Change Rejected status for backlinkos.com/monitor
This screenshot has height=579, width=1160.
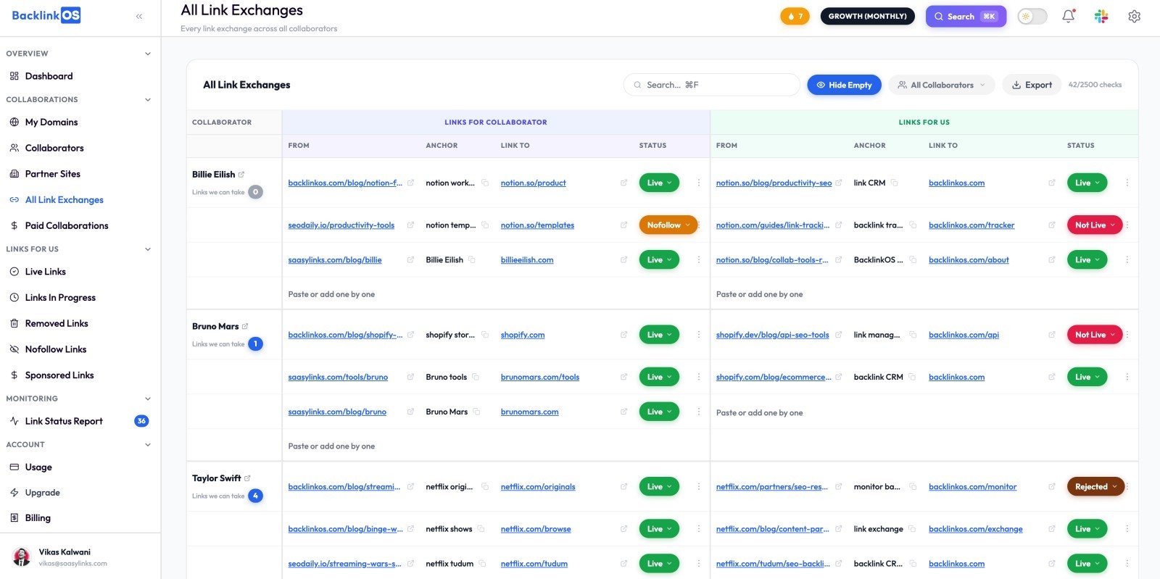pyautogui.click(x=1095, y=487)
